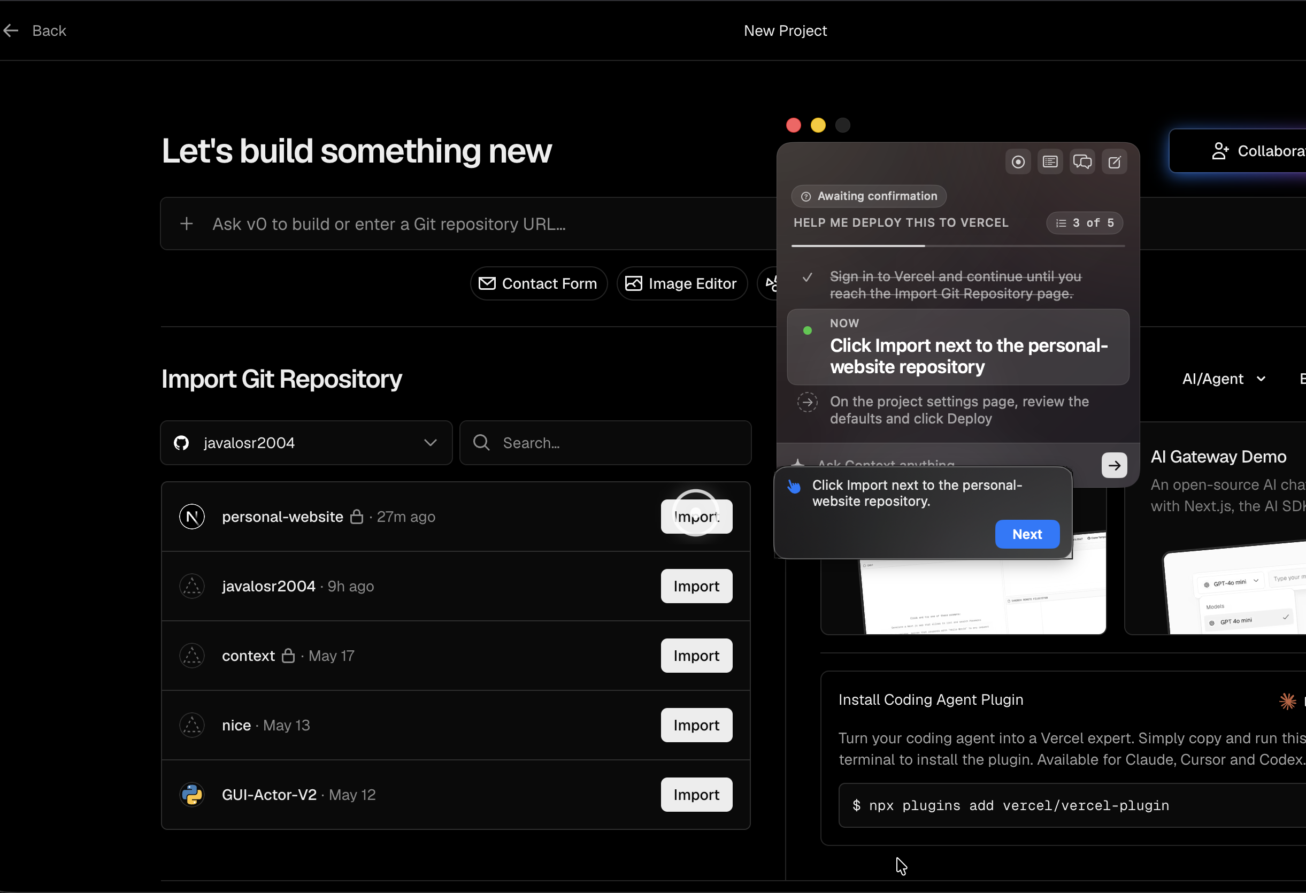This screenshot has height=893, width=1306.
Task: Import the context repository
Action: click(x=696, y=655)
